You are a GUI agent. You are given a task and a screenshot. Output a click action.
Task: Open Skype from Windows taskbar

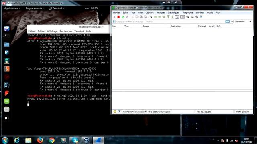(75, 140)
